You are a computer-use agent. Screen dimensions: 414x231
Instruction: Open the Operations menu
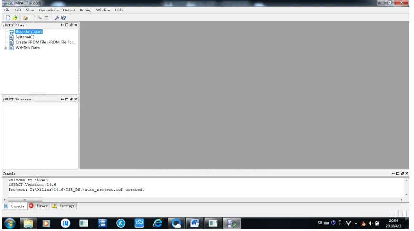[48, 10]
